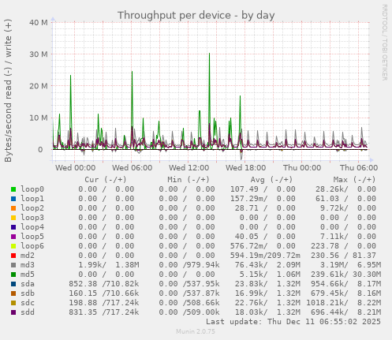Click the chart title 'Throughput per device - by day'
Image resolution: width=392 pixels, height=340 pixels.
click(196, 16)
